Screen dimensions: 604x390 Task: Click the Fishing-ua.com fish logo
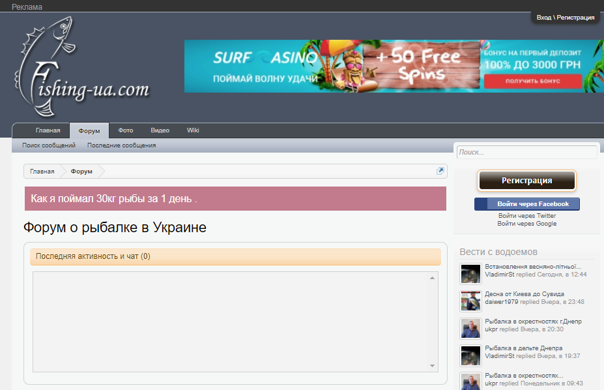(81, 68)
